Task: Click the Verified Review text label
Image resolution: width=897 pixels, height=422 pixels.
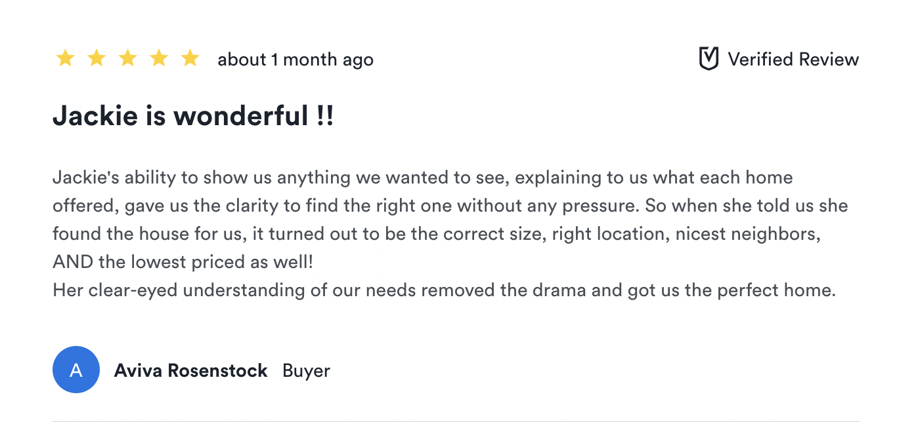Action: tap(793, 59)
